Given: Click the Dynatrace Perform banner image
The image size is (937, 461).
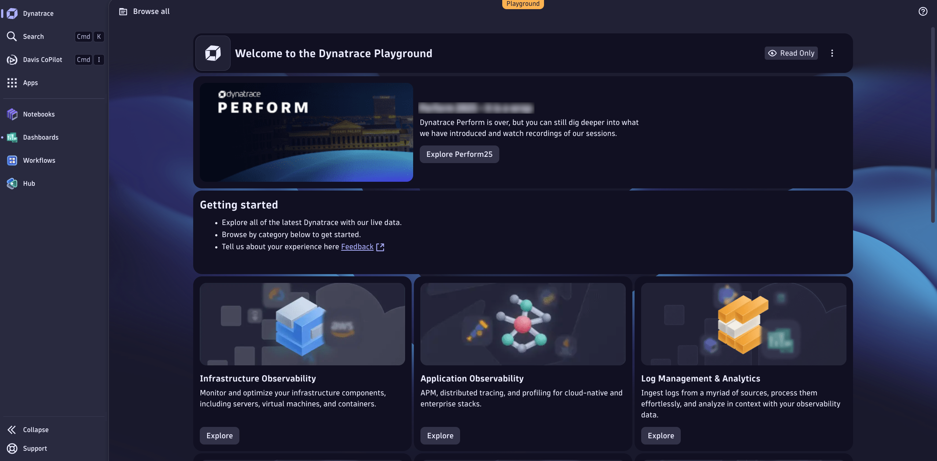Looking at the screenshot, I should (x=306, y=132).
